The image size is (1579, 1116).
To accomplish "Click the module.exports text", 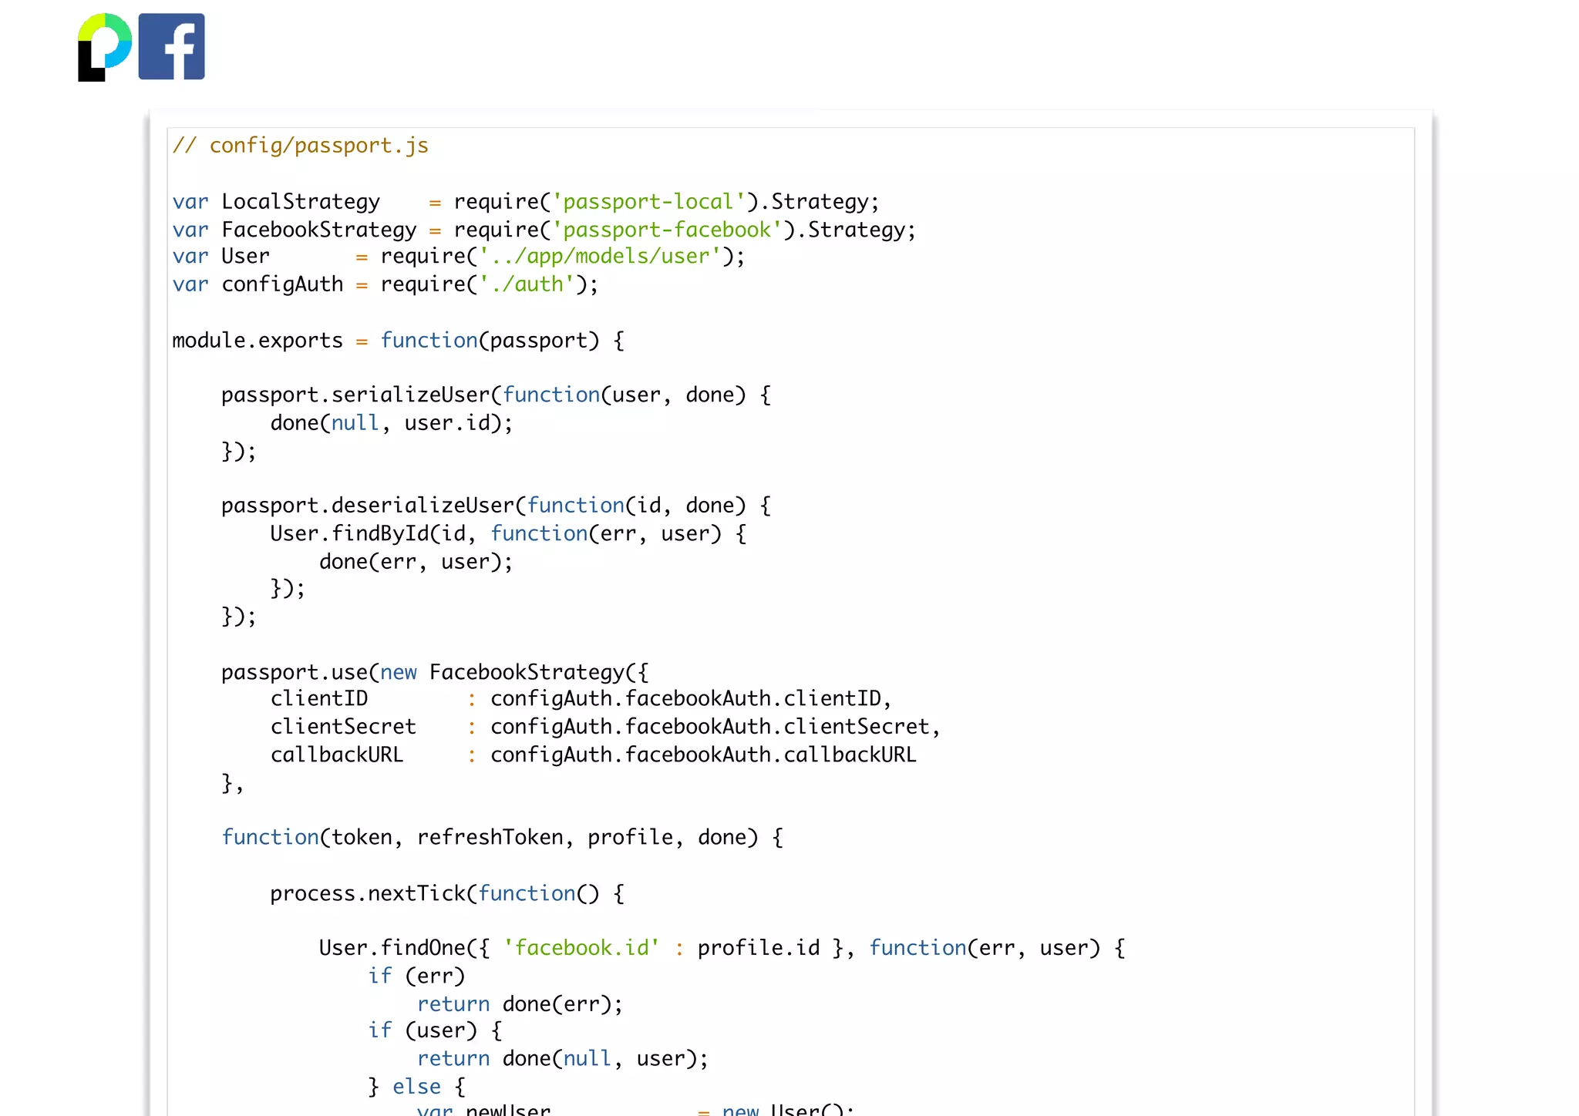I will [x=257, y=341].
